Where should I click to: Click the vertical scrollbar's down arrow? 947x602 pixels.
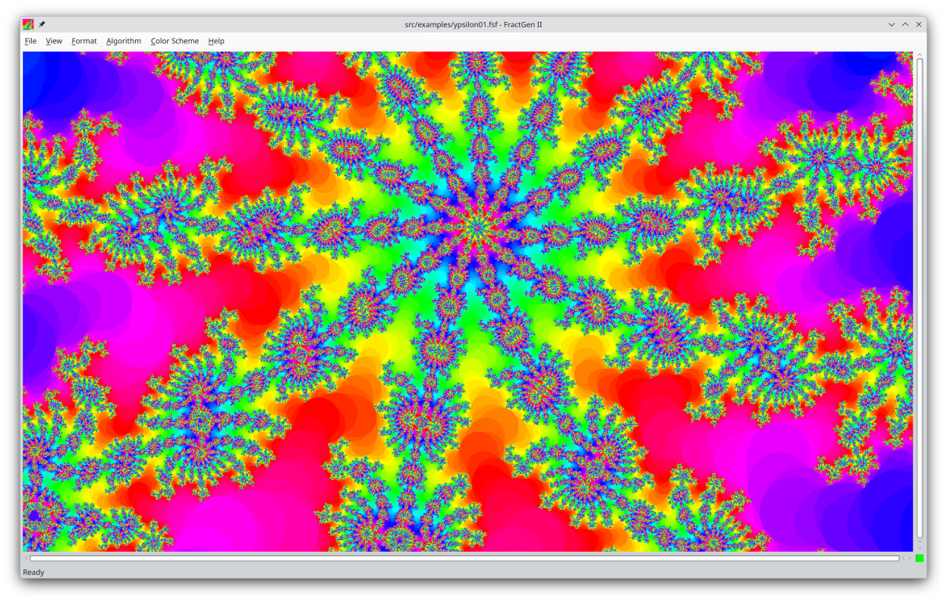[920, 547]
